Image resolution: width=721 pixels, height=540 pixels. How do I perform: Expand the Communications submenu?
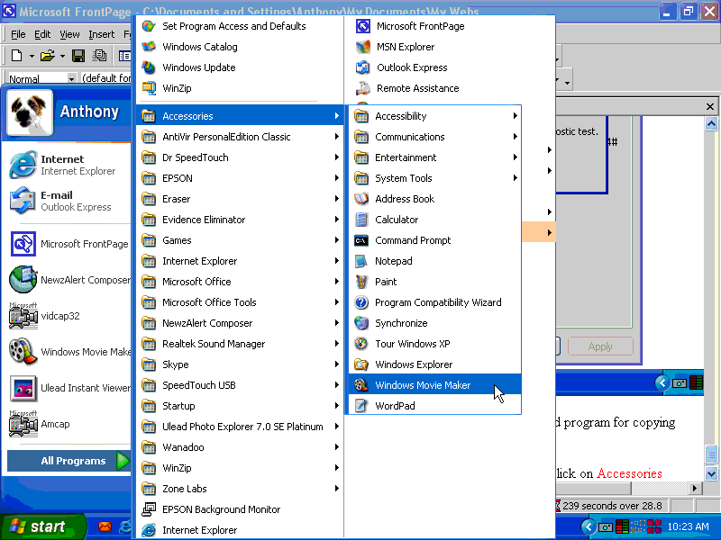pyautogui.click(x=434, y=137)
